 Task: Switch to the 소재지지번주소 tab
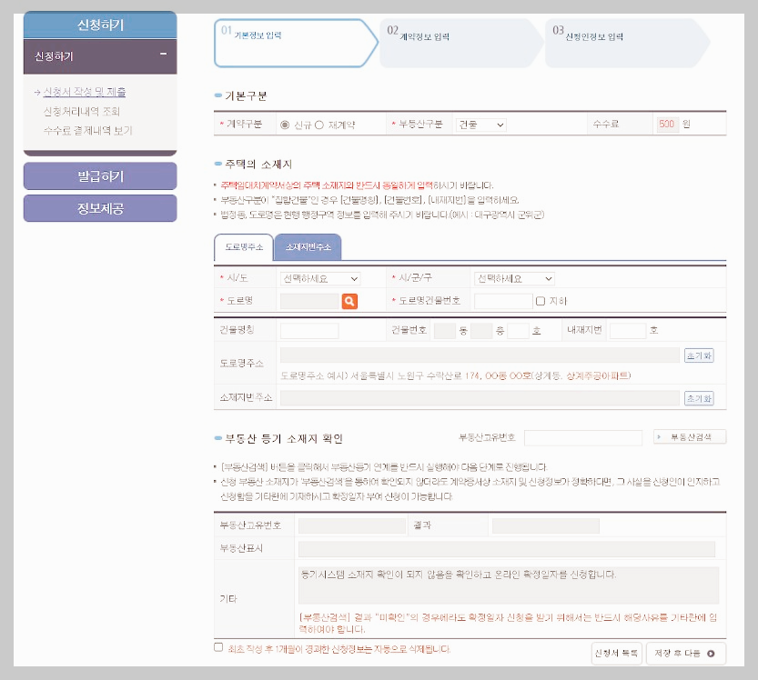(307, 248)
